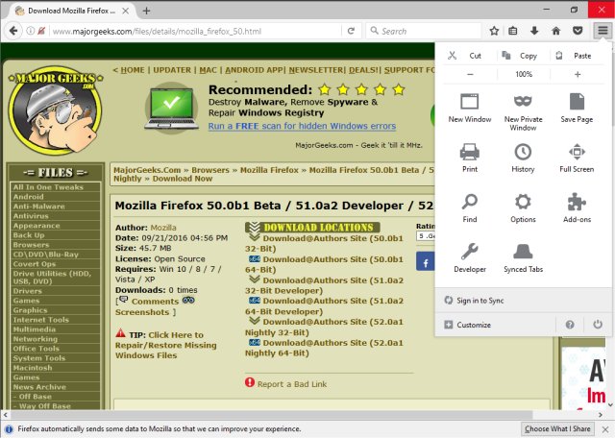The width and height of the screenshot is (615, 438).
Task: Open the HOME site nav link
Action: pos(133,70)
